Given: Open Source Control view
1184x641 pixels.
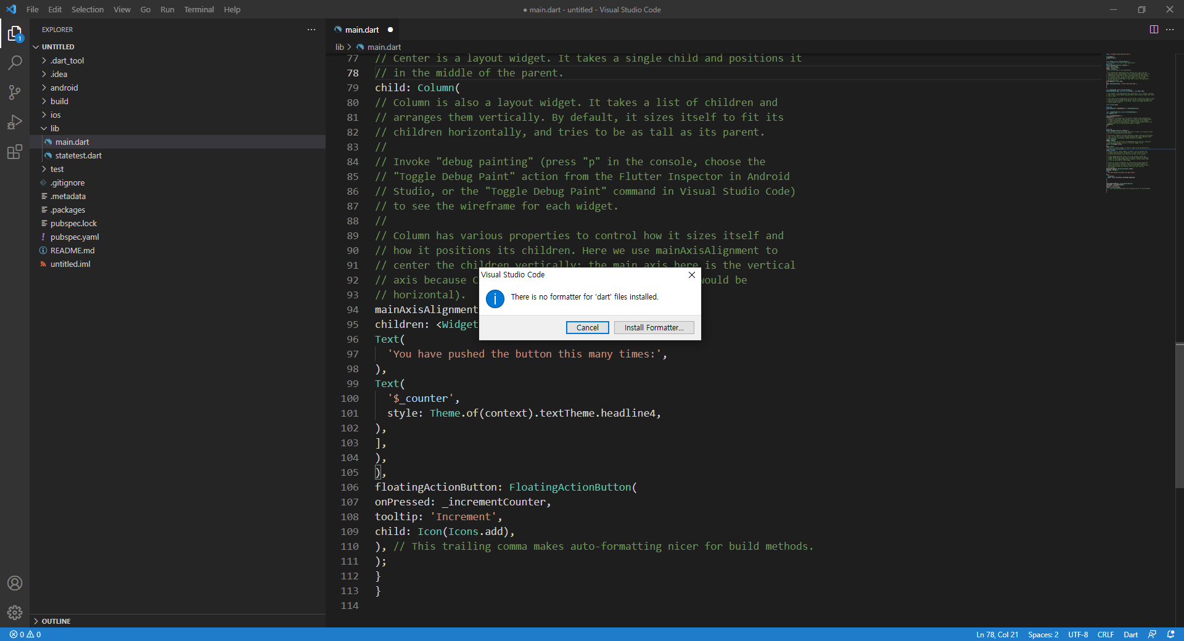Looking at the screenshot, I should (x=15, y=92).
